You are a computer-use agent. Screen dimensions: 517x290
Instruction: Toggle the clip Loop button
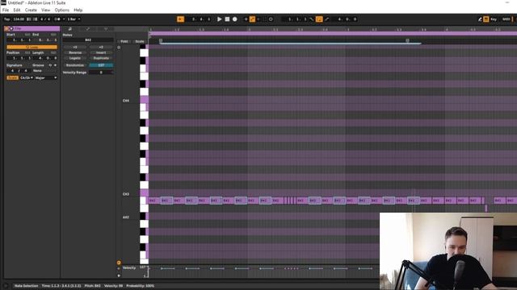coord(32,47)
